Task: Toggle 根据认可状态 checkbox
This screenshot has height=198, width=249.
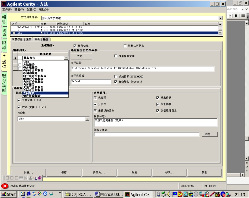Action: click(x=125, y=46)
